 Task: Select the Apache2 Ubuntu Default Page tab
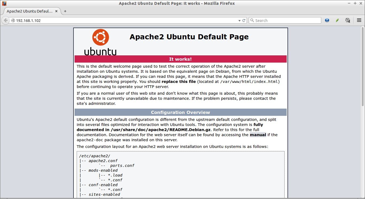[x=31, y=11]
